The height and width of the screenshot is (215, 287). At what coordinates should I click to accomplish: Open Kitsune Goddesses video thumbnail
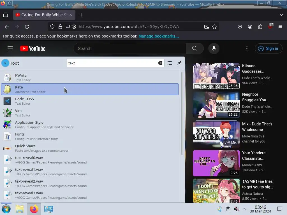point(216,76)
